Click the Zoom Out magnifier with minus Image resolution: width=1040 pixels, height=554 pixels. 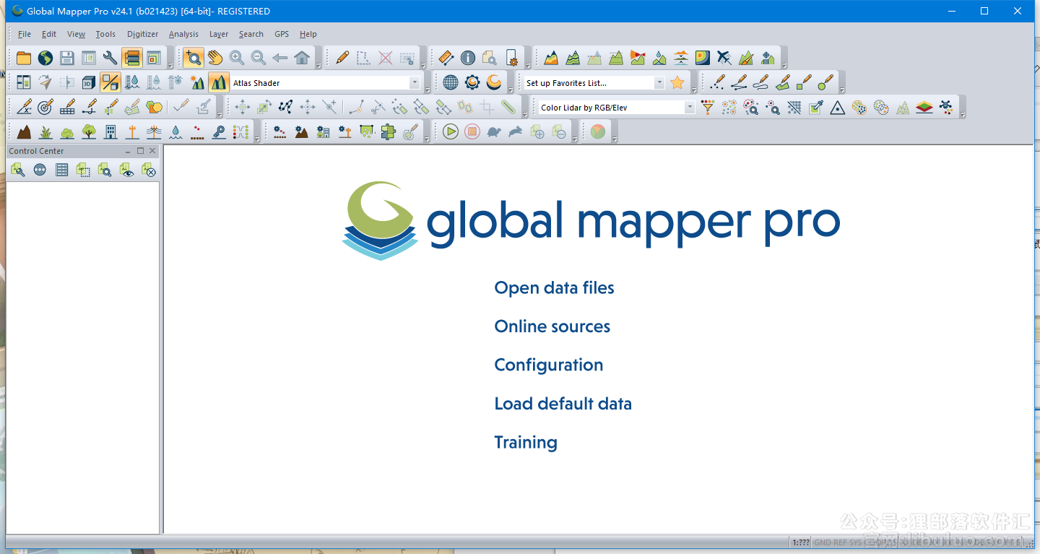pyautogui.click(x=259, y=59)
